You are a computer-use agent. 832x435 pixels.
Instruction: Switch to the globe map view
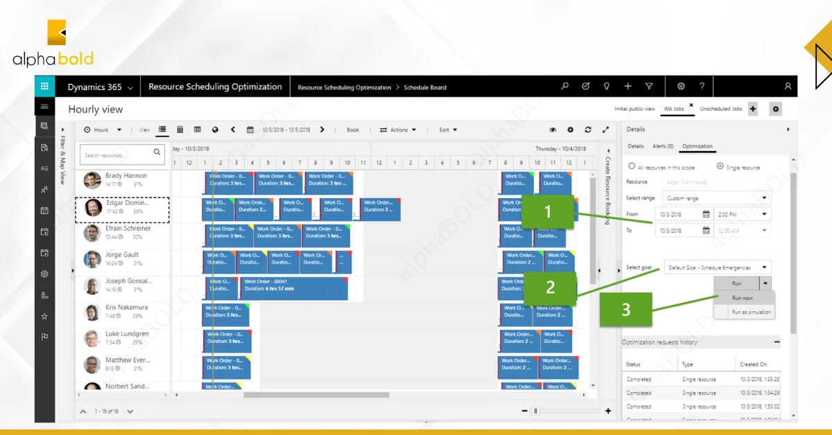pyautogui.click(x=215, y=130)
